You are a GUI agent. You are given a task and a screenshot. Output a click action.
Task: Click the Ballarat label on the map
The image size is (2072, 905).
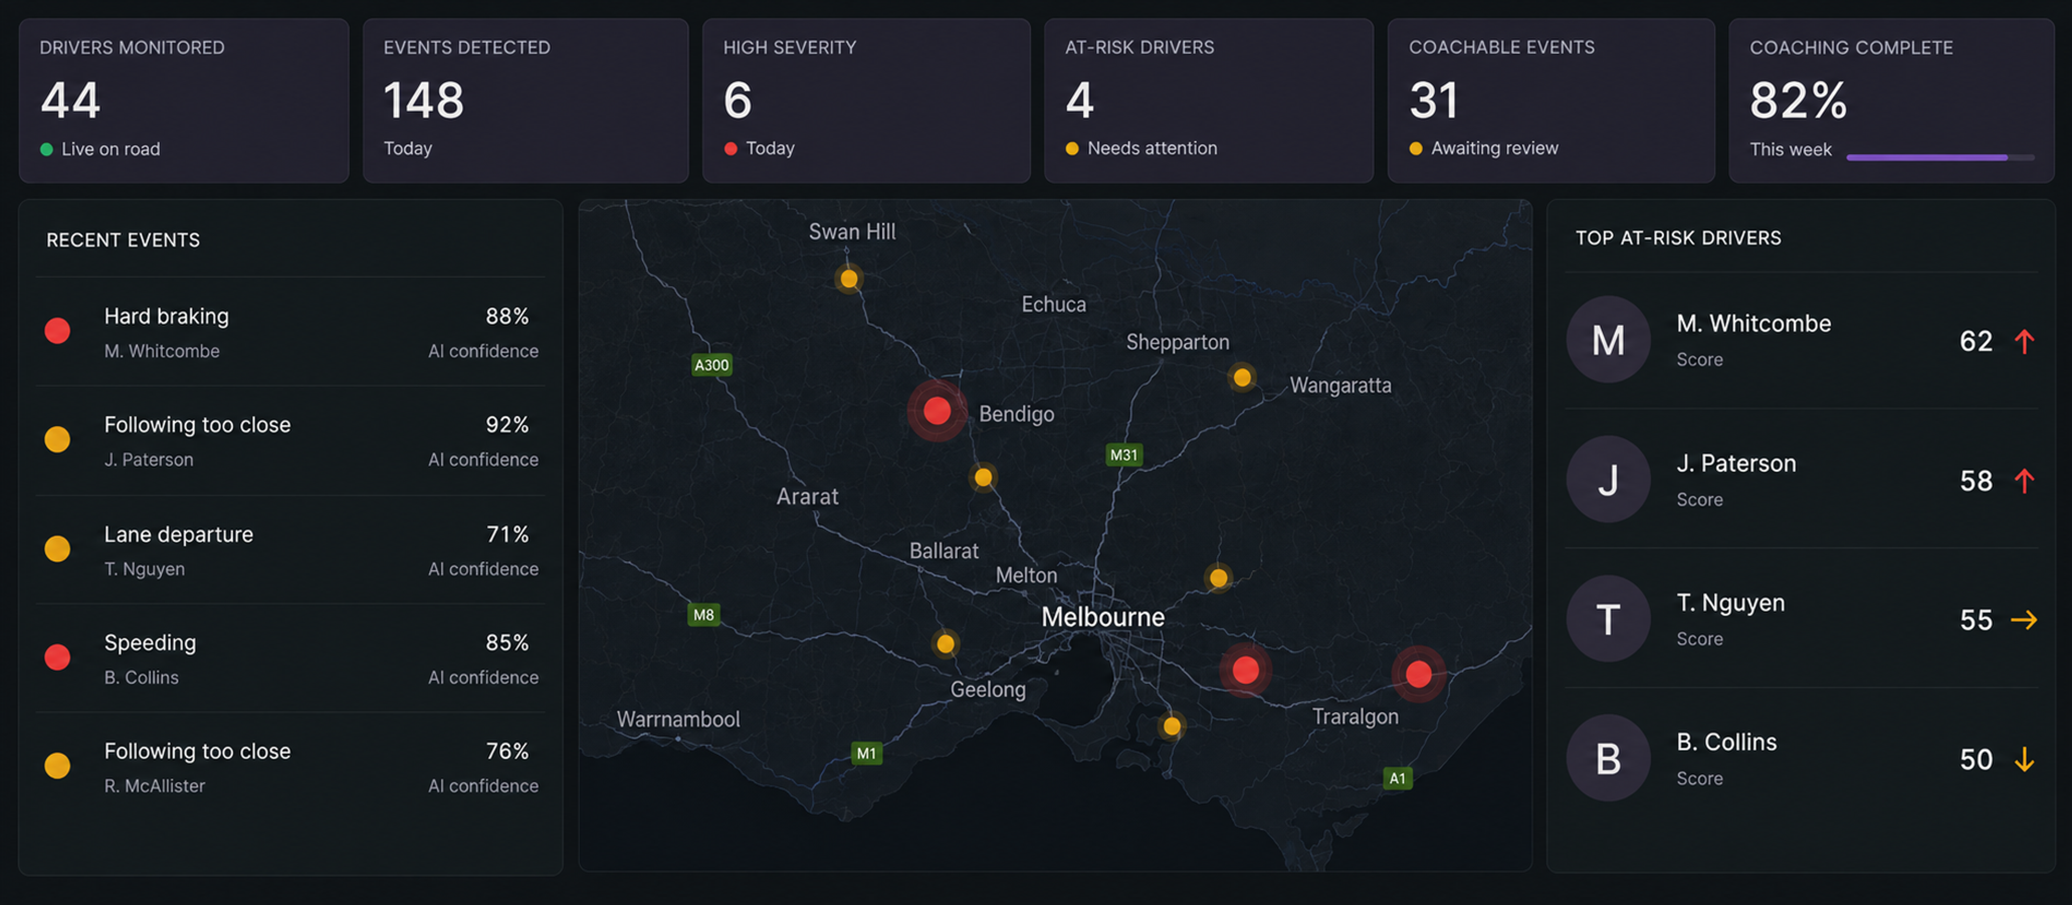[944, 551]
